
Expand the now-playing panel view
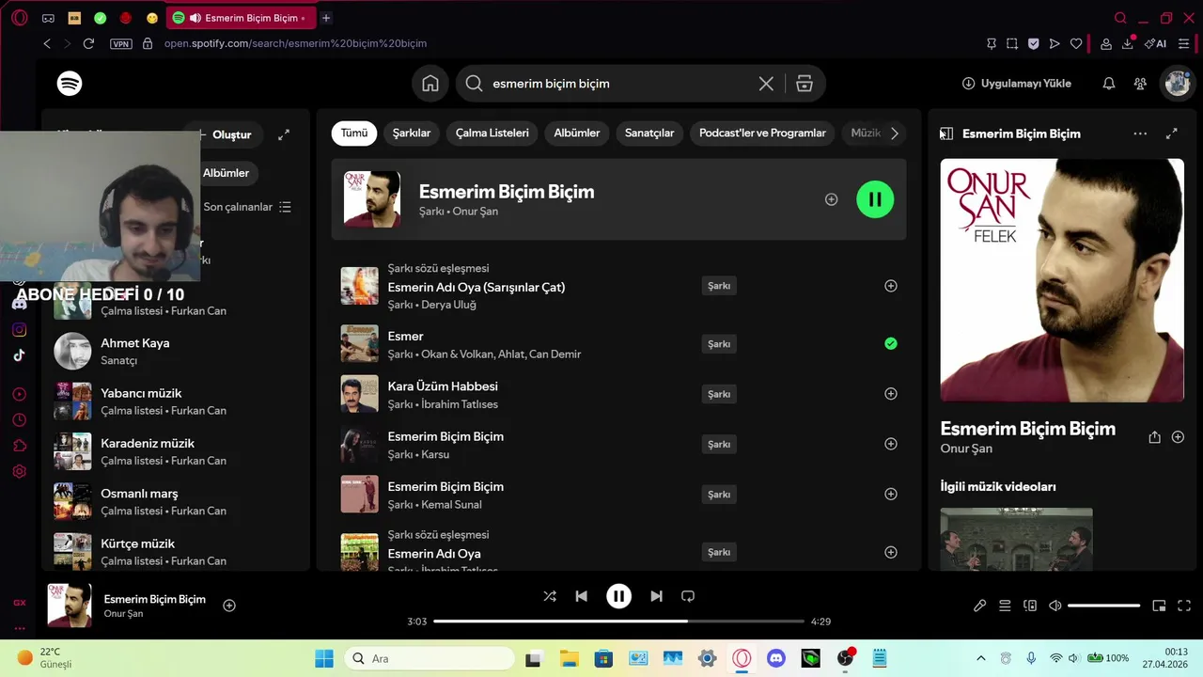(1172, 134)
